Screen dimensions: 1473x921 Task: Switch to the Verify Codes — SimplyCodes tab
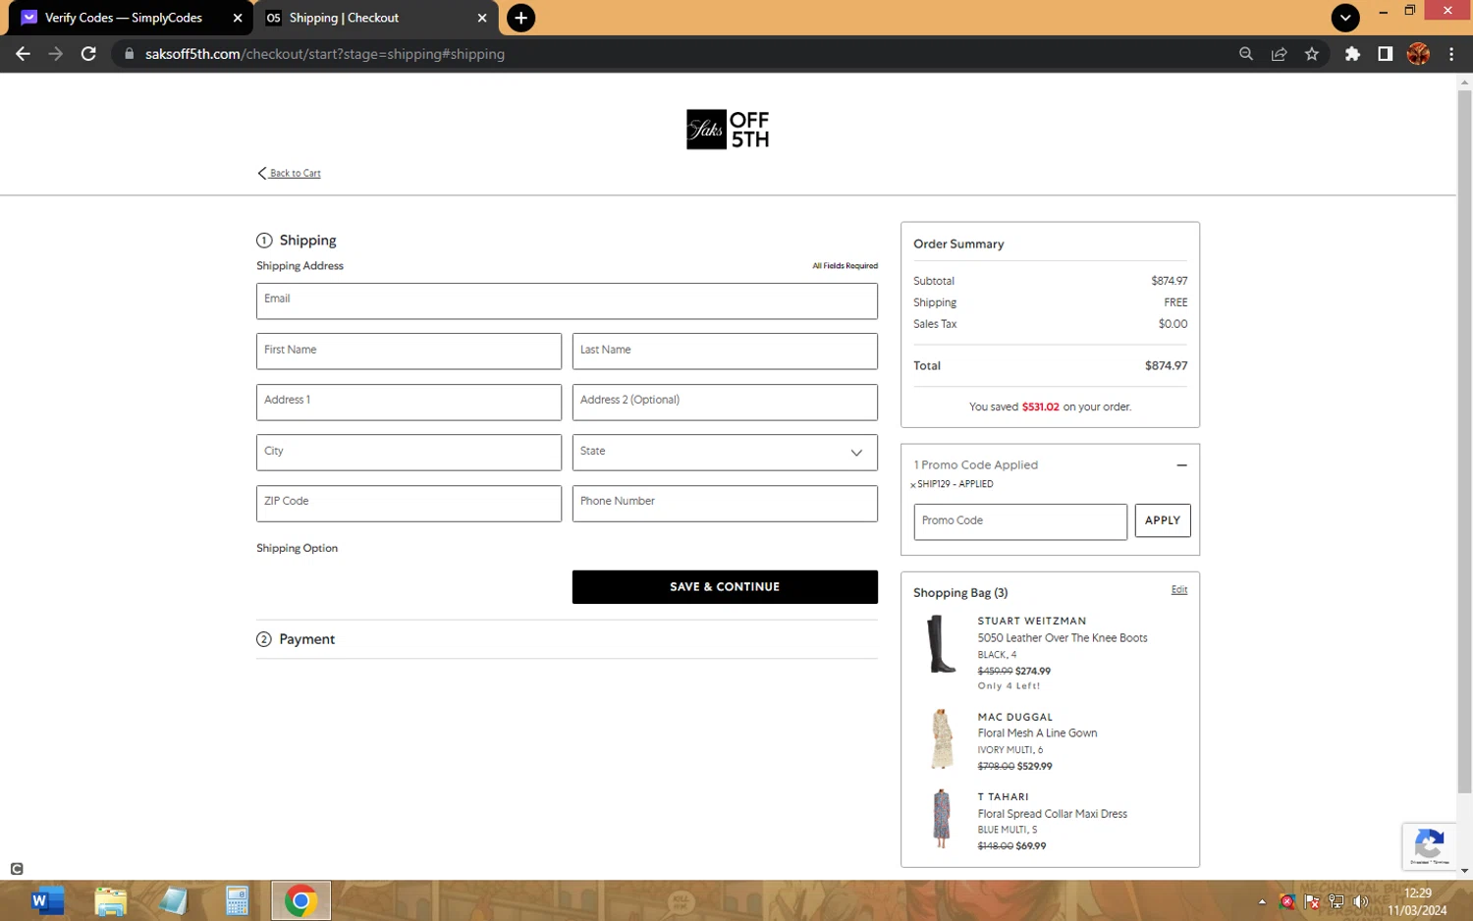coord(124,18)
